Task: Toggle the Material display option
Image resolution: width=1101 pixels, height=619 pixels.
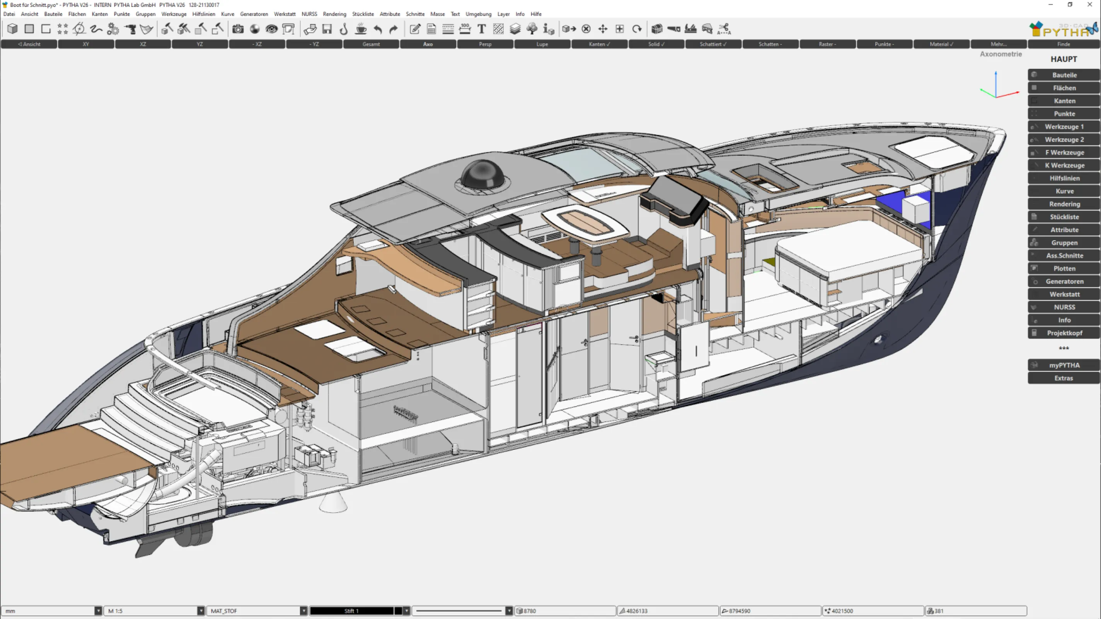Action: (x=941, y=44)
